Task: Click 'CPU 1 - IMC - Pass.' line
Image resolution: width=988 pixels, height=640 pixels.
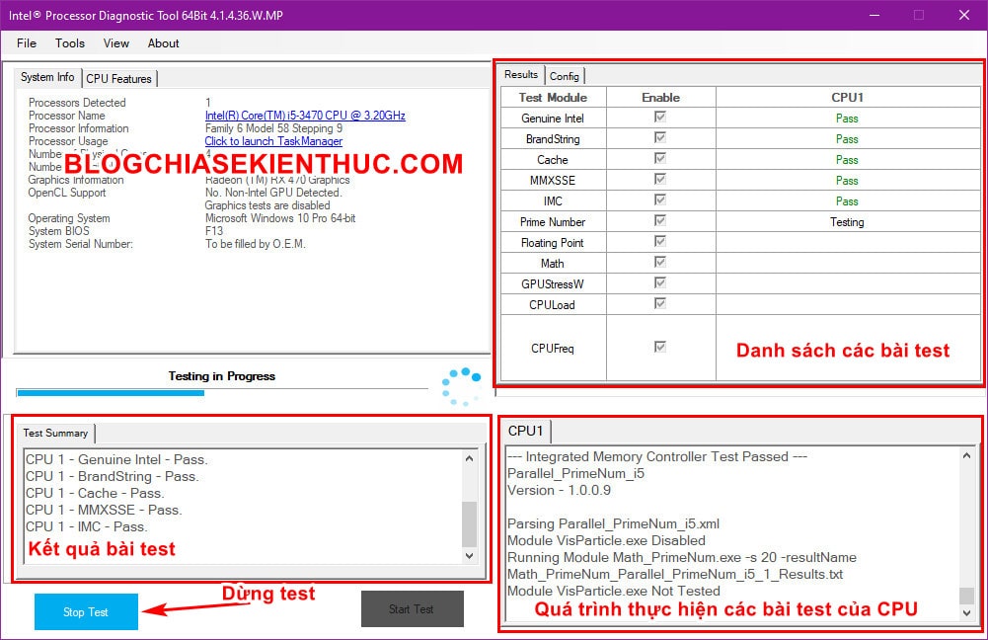Action: [87, 526]
